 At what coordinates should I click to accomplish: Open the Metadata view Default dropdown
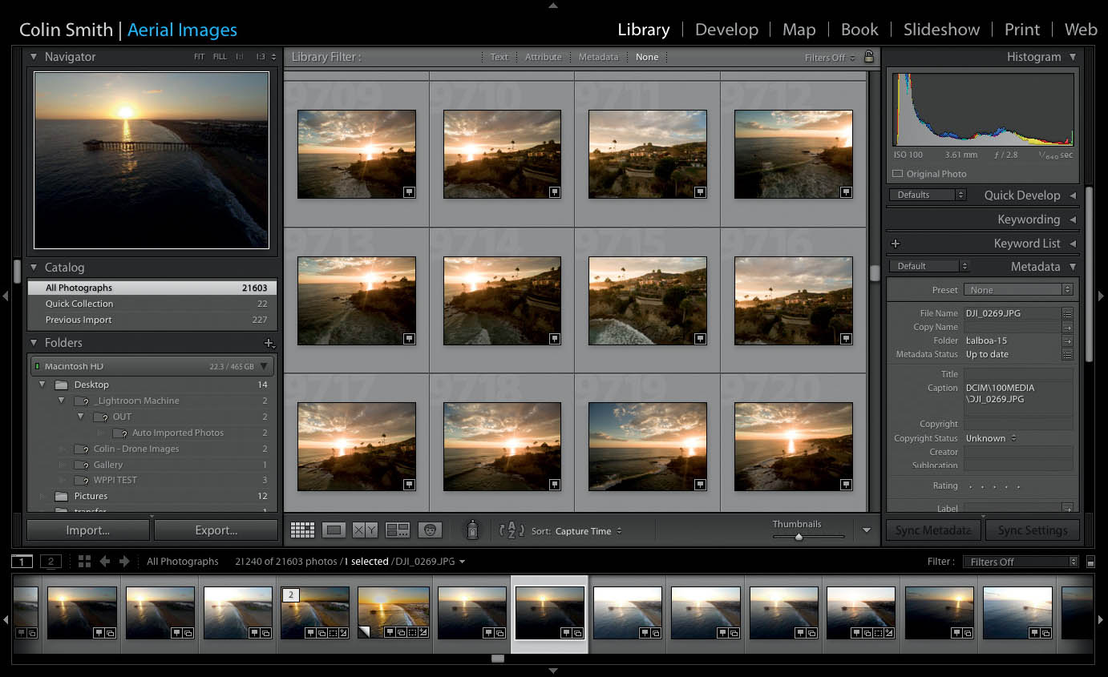coord(929,266)
